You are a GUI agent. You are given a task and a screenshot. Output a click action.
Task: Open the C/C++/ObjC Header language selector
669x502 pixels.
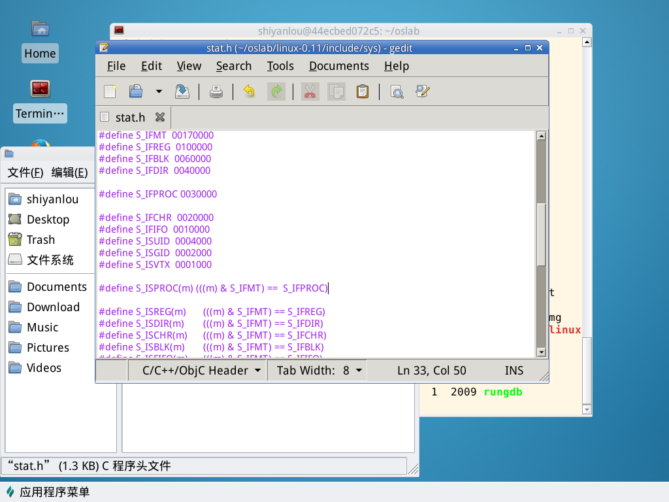click(x=203, y=371)
